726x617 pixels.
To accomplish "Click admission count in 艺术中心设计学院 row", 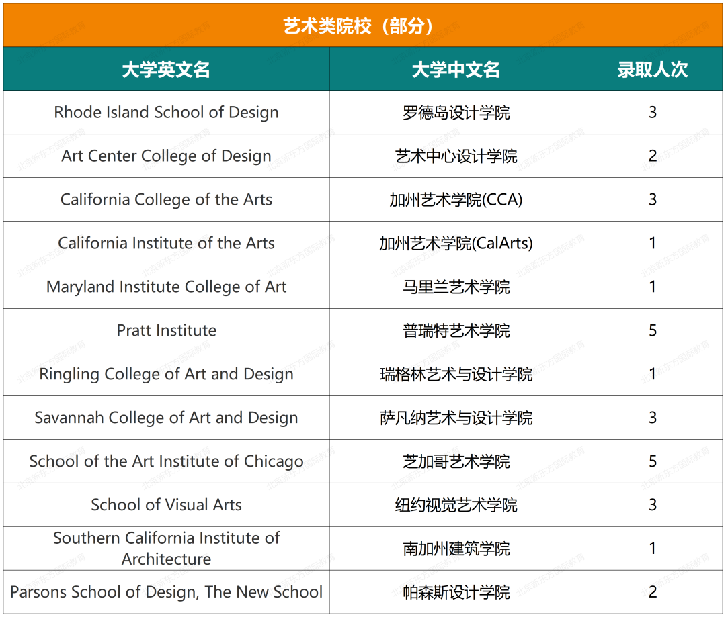I will 652,156.
